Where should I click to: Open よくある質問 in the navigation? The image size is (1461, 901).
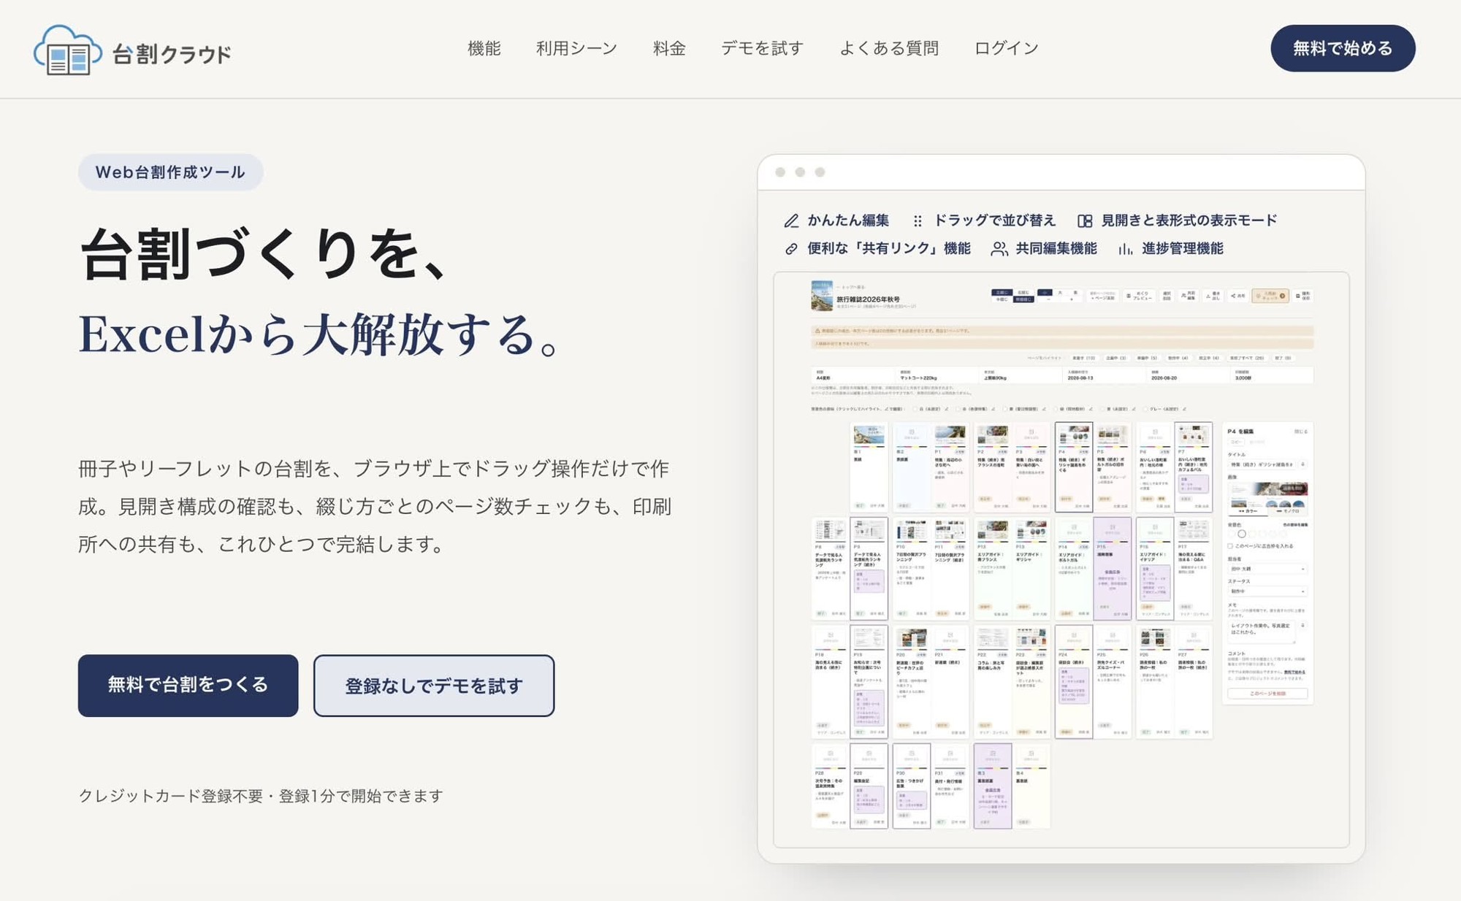tap(889, 48)
